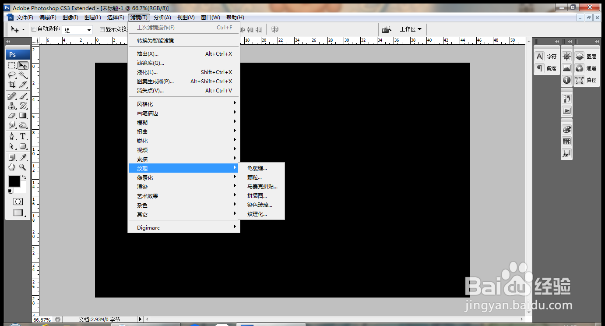Open the Move tool preset picker arrow

23,30
